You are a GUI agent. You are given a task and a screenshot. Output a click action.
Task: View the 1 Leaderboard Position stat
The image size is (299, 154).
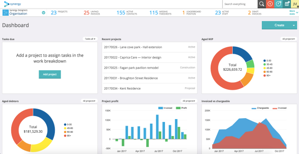tap(192, 13)
